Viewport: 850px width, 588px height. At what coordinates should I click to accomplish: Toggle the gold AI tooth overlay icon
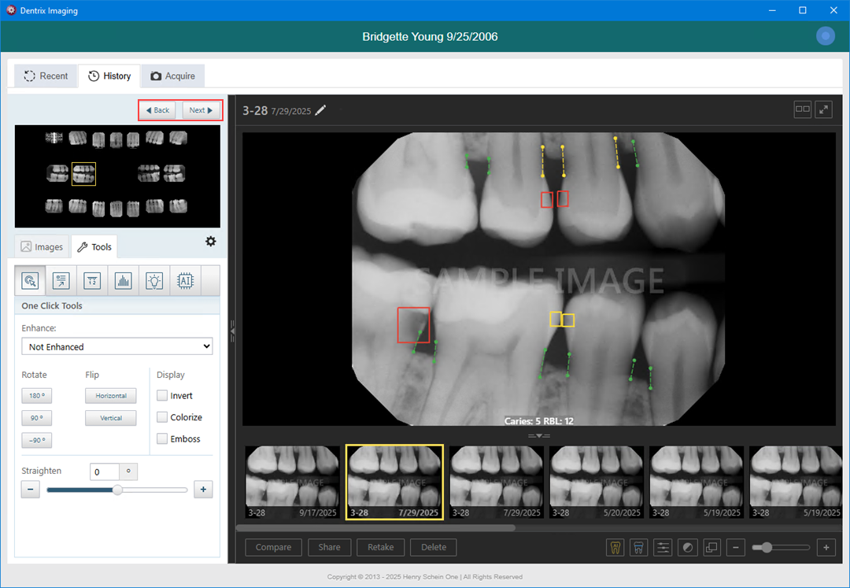coord(615,547)
